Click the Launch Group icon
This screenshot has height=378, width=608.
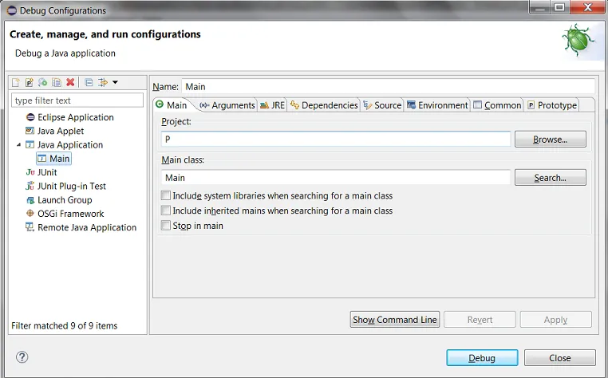(x=30, y=200)
